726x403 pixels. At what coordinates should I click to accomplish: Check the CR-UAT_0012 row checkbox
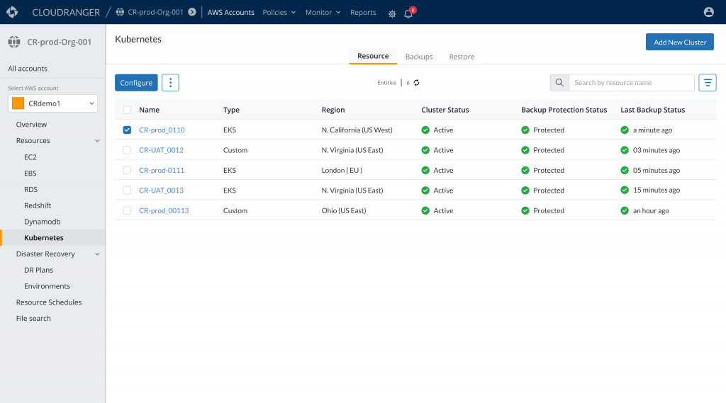[x=127, y=150]
